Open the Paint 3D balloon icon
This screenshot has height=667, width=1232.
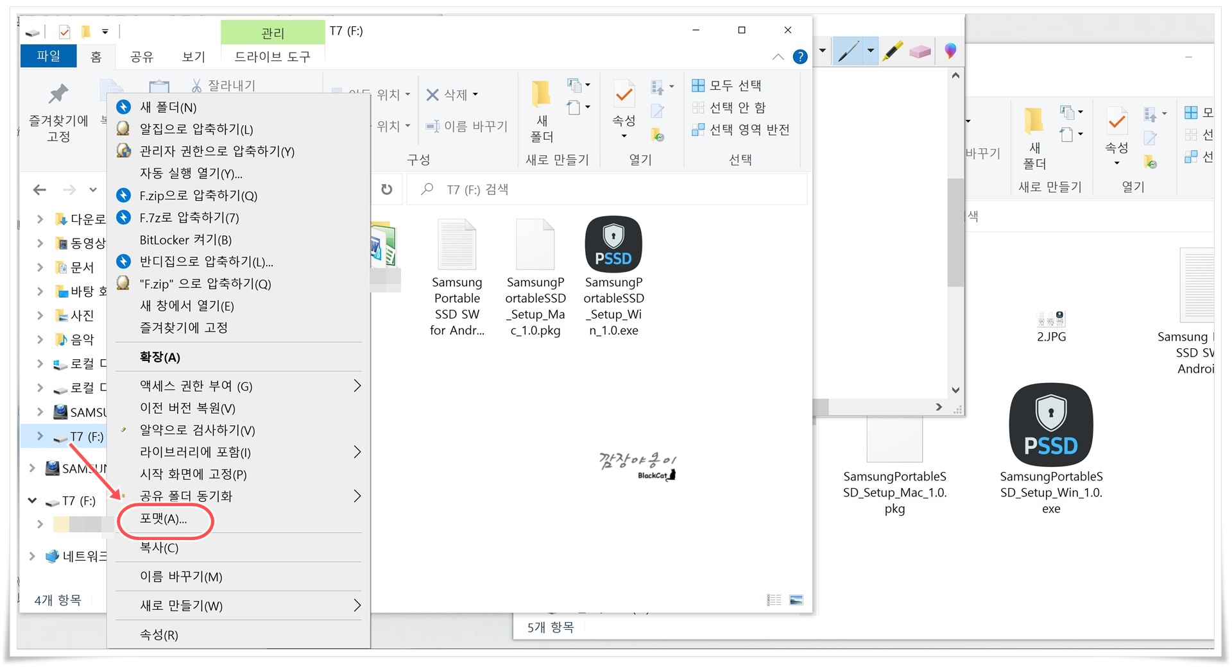(x=950, y=51)
